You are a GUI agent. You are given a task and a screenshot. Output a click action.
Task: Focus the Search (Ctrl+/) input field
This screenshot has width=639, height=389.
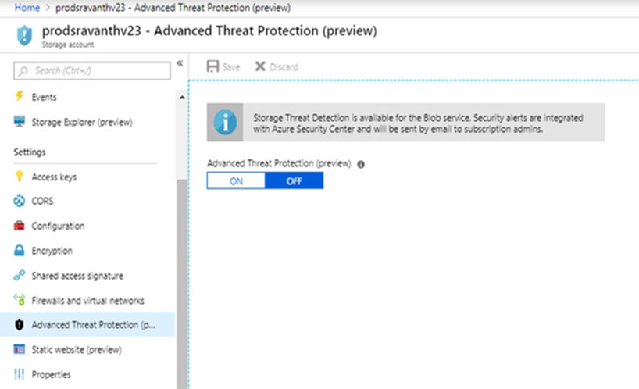point(92,71)
